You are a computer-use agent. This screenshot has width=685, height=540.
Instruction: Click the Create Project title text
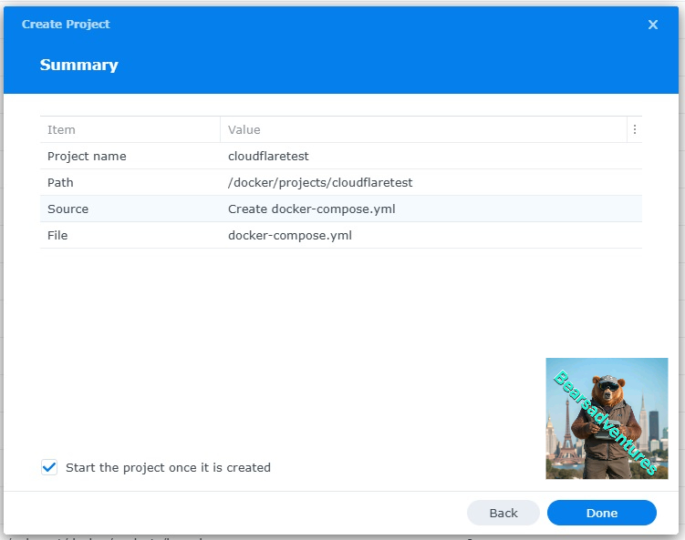pyautogui.click(x=66, y=25)
